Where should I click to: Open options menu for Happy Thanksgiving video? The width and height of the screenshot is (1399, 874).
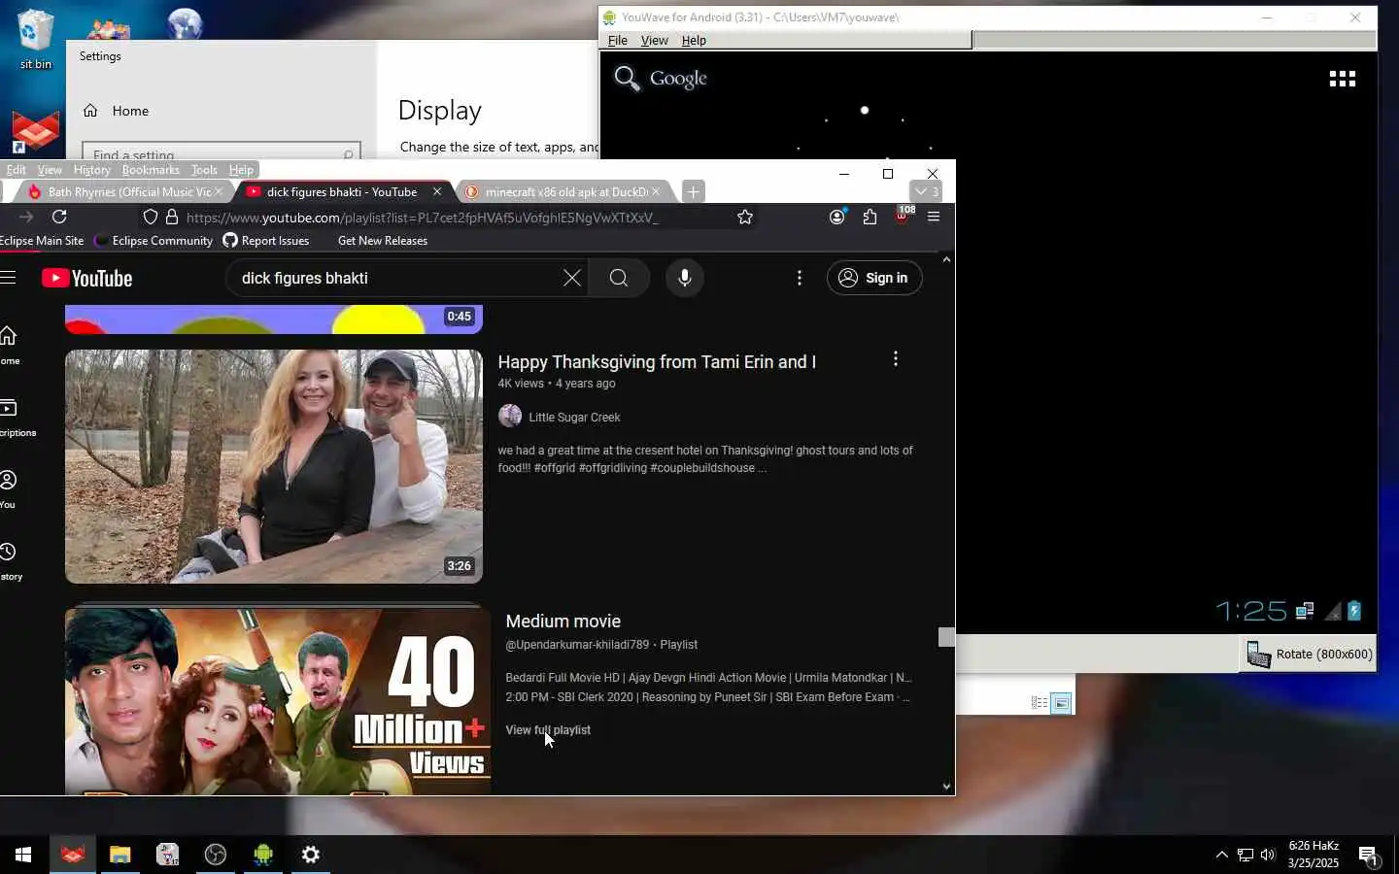tap(895, 359)
